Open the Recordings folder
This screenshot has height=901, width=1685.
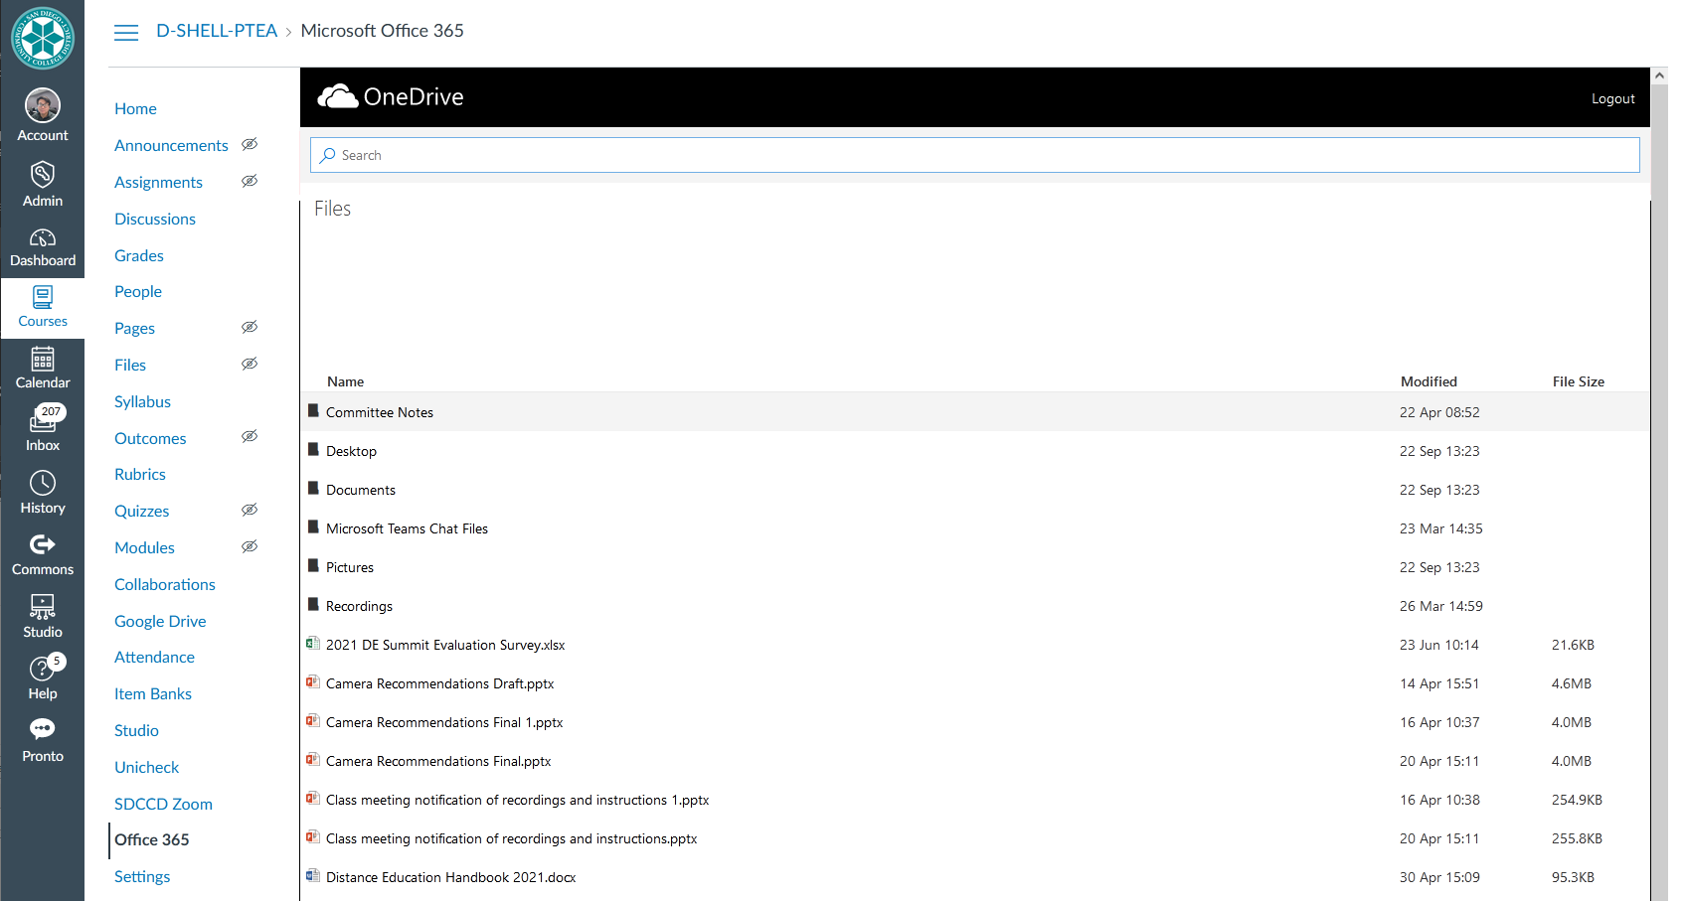point(359,606)
